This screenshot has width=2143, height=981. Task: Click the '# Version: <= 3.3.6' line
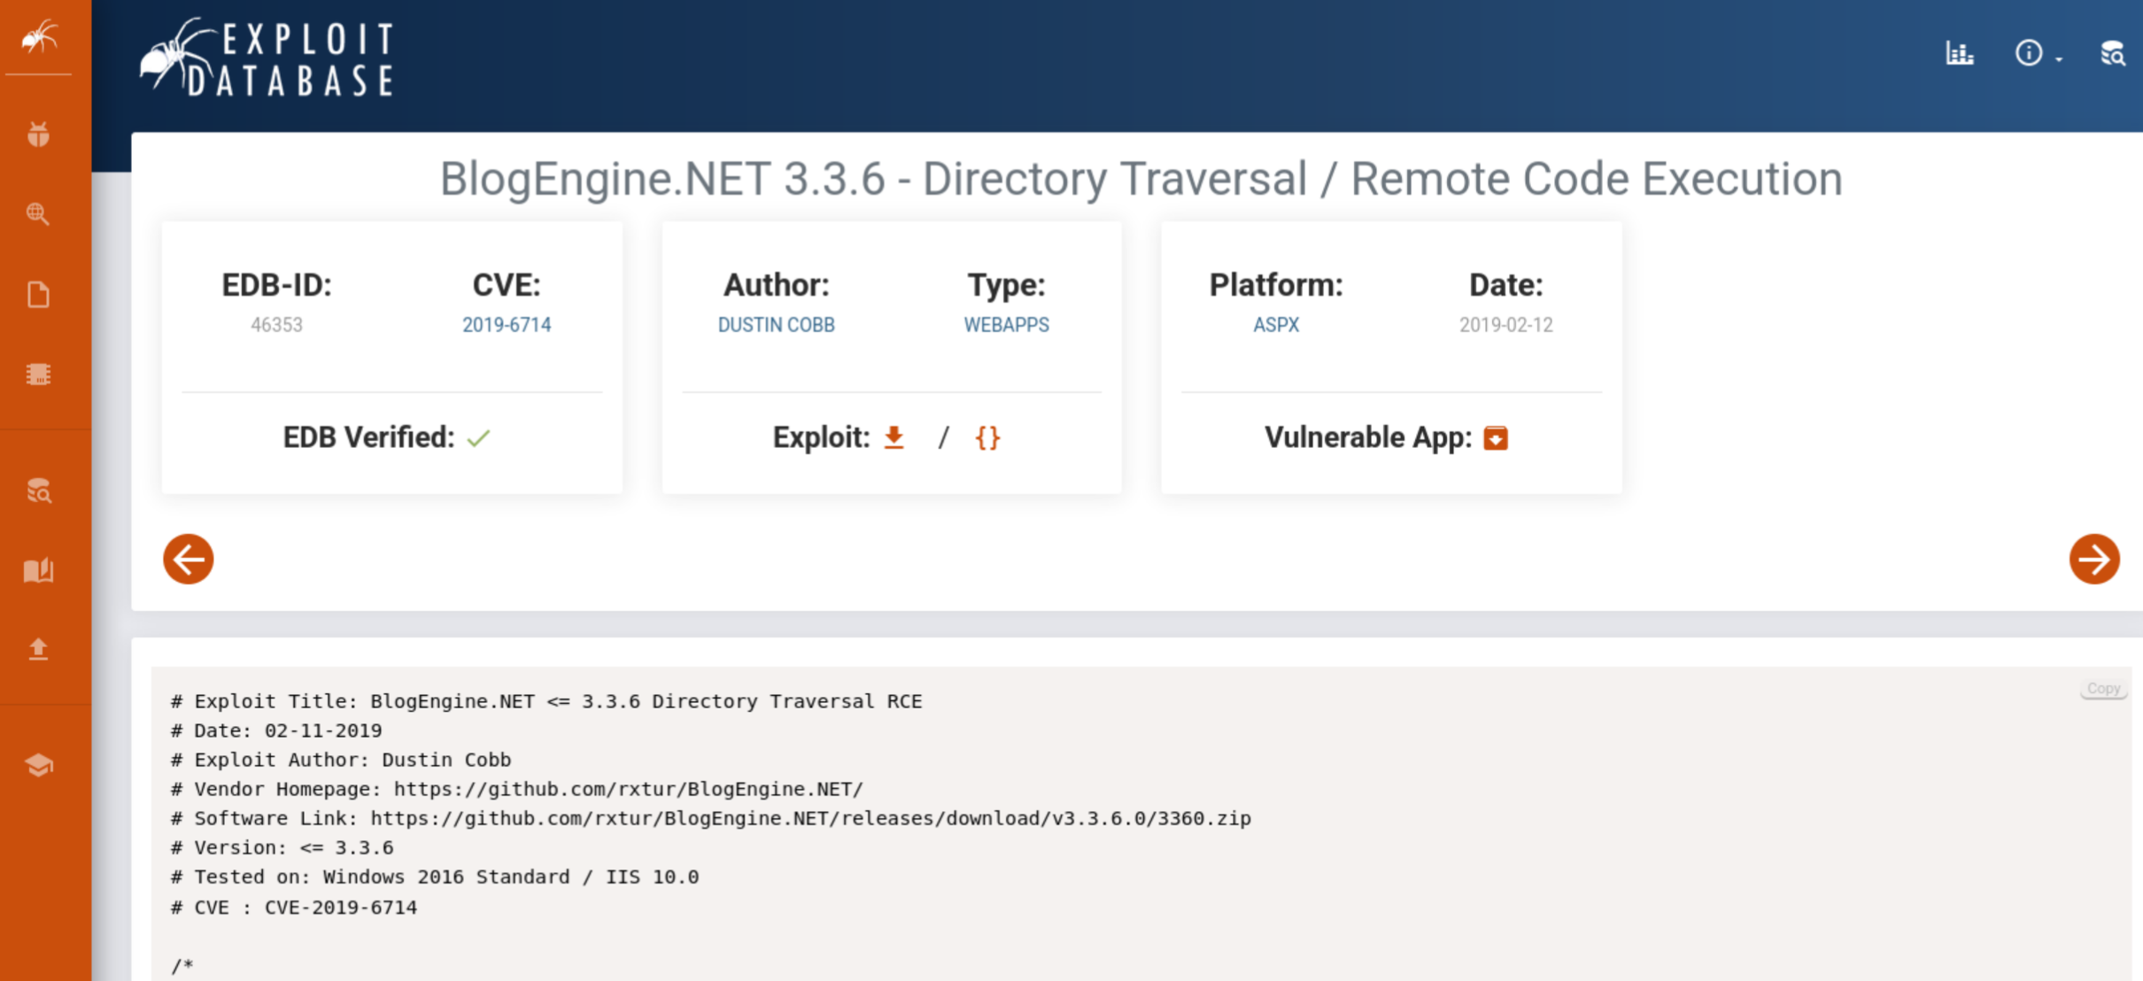282,847
